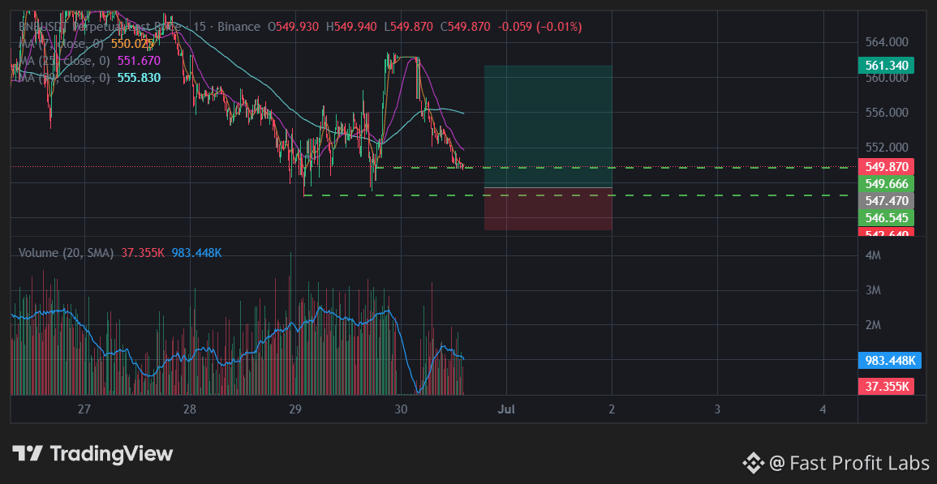Select the red stop-loss zone
This screenshot has height=484, width=937.
[548, 209]
